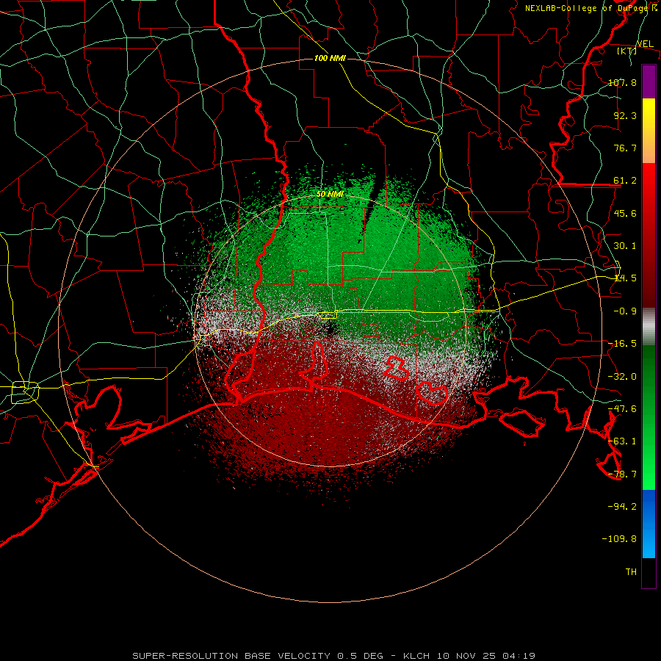This screenshot has height=661, width=661.
Task: Pick the blue segment of the color bar
Action: (x=649, y=524)
